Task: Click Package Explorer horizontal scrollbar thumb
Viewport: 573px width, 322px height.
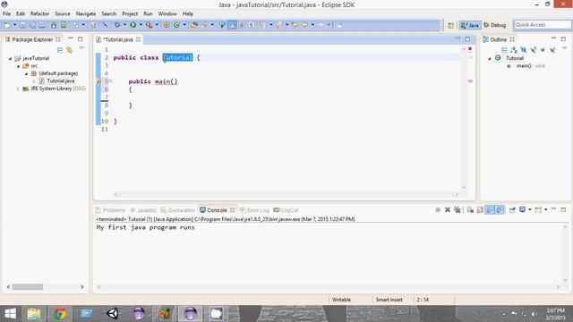Action: 28,287
